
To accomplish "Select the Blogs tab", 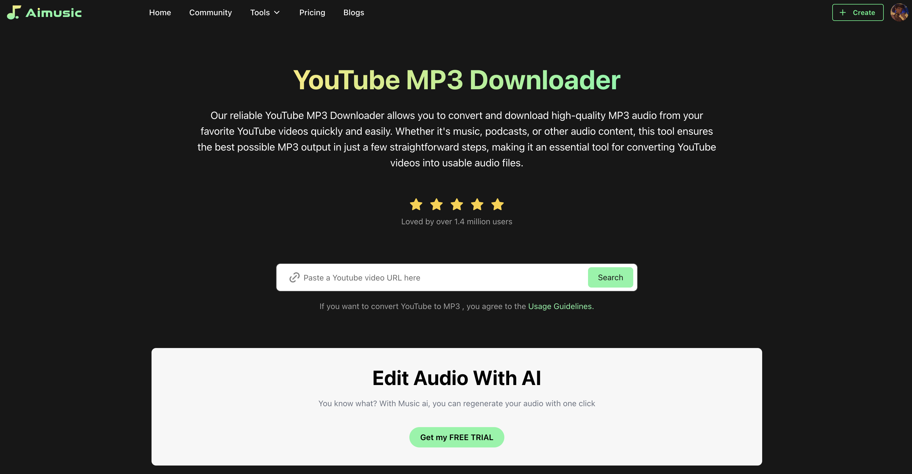I will [353, 12].
